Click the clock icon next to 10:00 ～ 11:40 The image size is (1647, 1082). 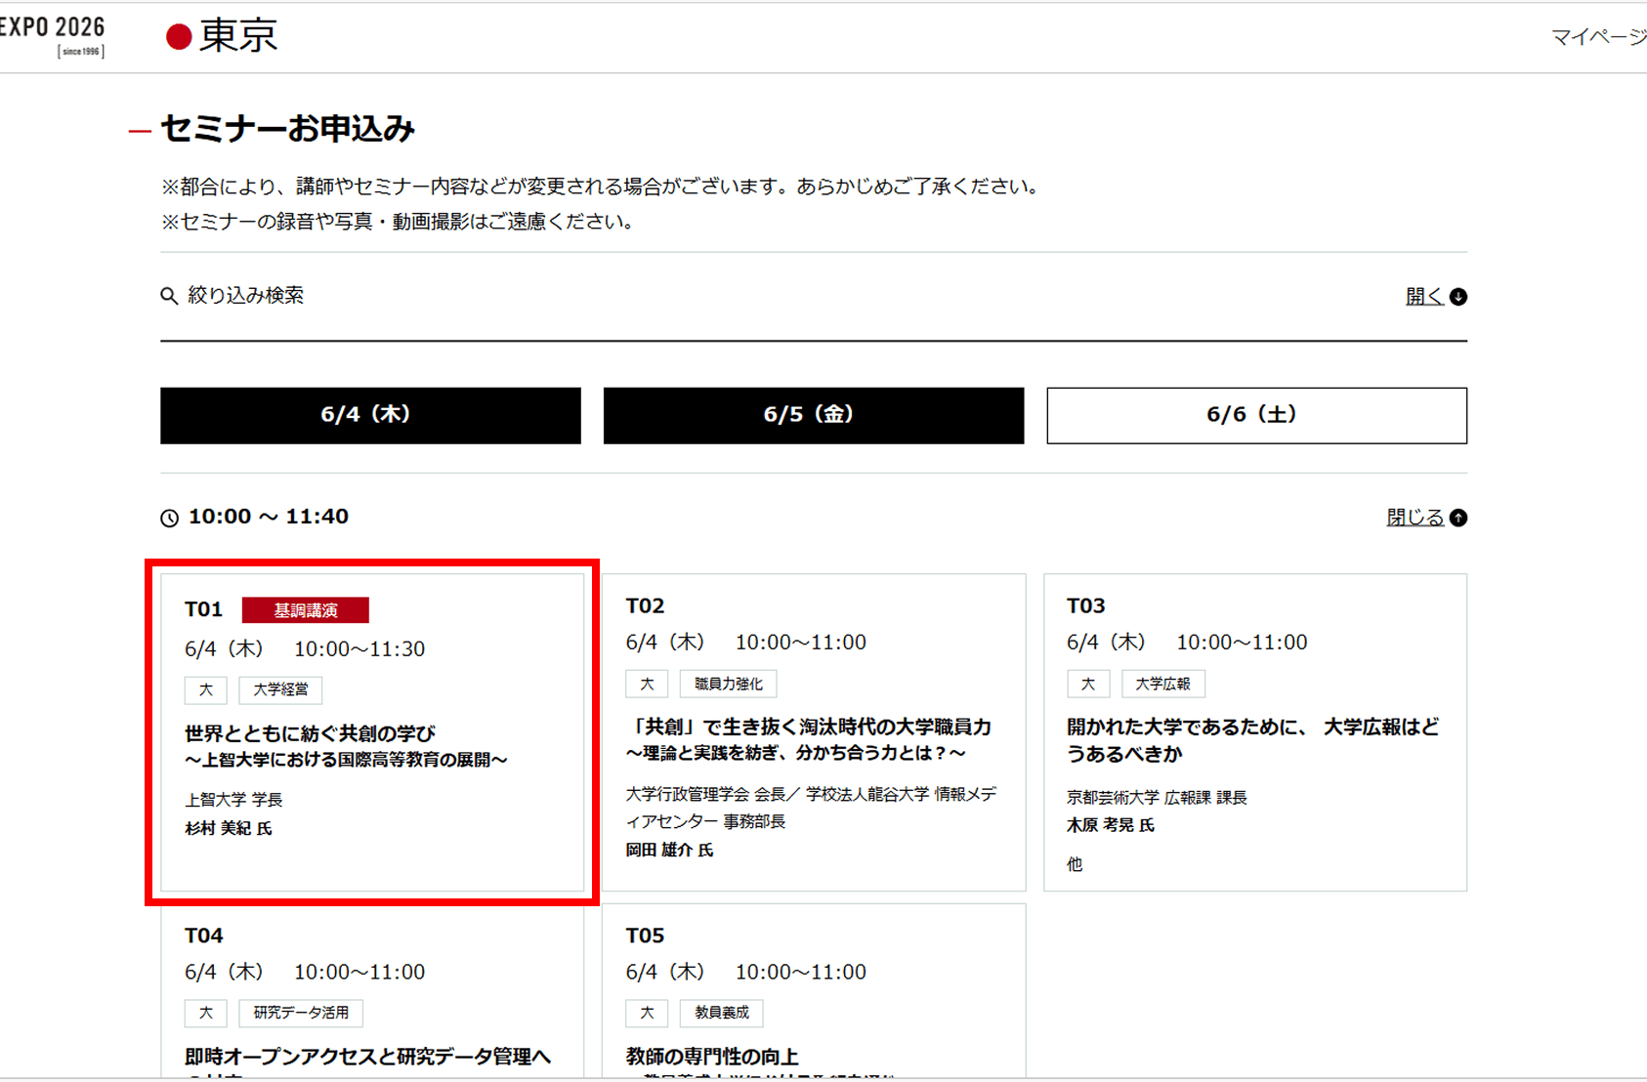click(170, 518)
